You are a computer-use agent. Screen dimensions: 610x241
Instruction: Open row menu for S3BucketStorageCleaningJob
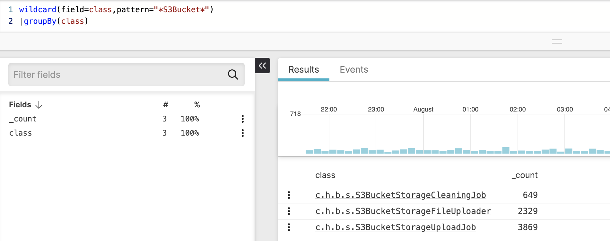pos(289,195)
